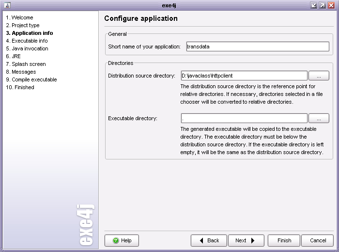
Task: Select step 10. Finished
Action: tap(20, 87)
